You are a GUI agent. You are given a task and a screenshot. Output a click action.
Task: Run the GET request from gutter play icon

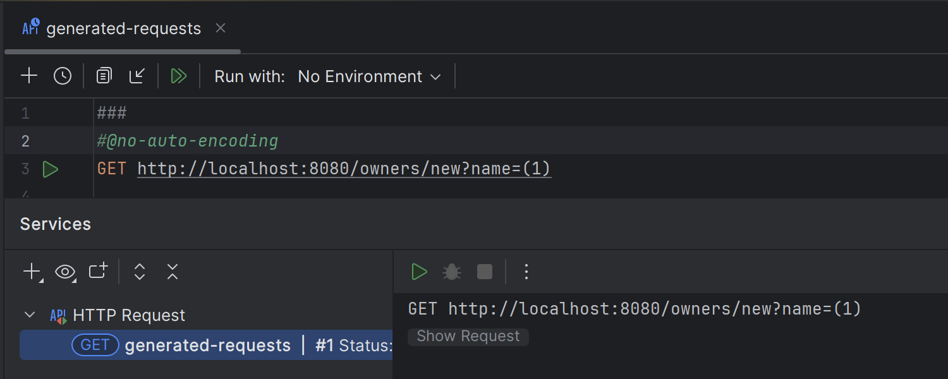point(51,169)
